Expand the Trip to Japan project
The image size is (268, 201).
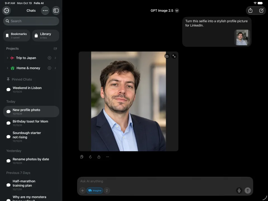click(x=7, y=58)
